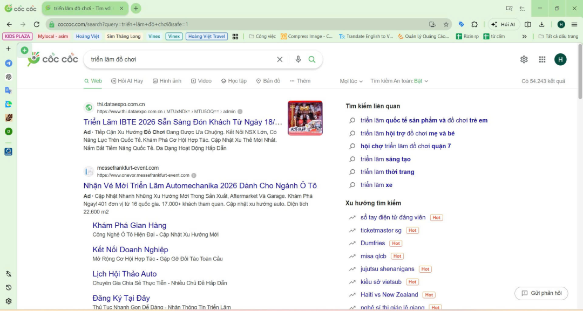This screenshot has width=583, height=311.
Task: Open trending search ticketmaster sg
Action: click(x=381, y=231)
